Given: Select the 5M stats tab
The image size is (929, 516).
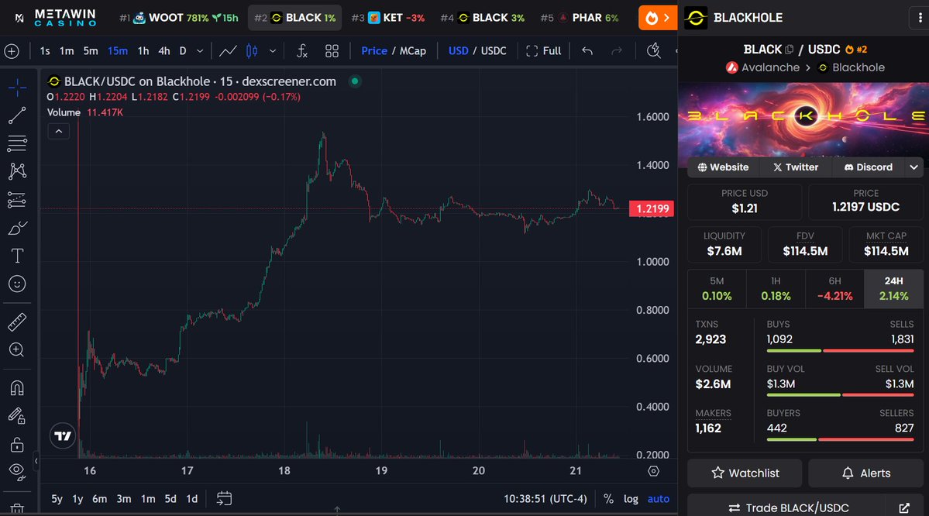Looking at the screenshot, I should click(717, 289).
